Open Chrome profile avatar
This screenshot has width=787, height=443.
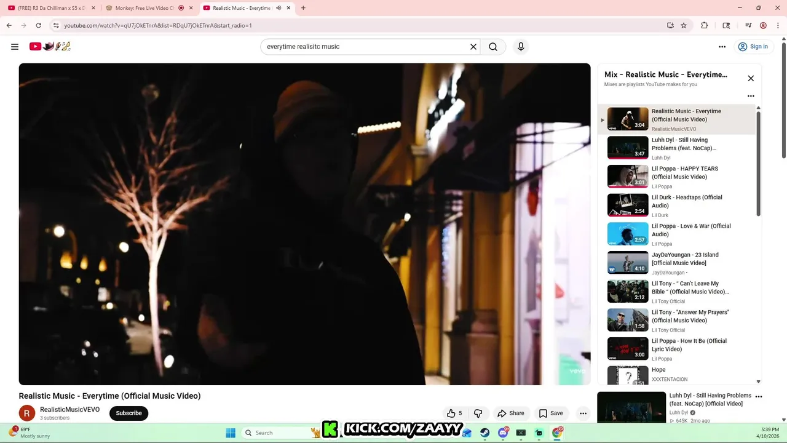point(763,25)
